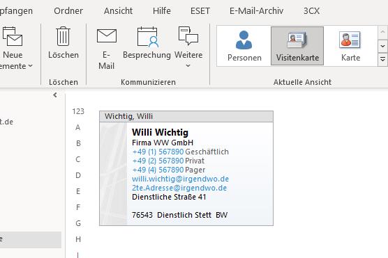
Task: Expand the Aktuelle Ansicht gallery
Action: click(x=382, y=59)
